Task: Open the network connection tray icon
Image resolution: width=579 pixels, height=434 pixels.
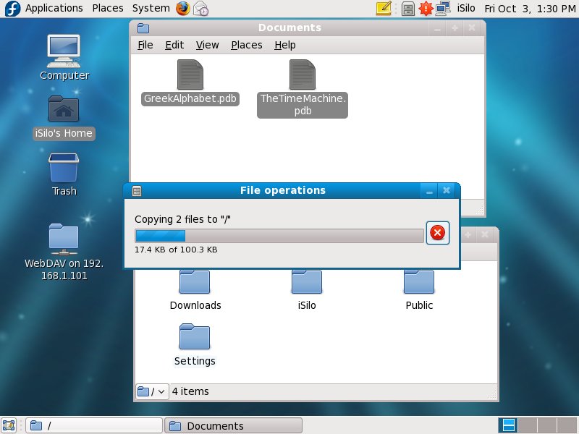Action: pos(443,9)
